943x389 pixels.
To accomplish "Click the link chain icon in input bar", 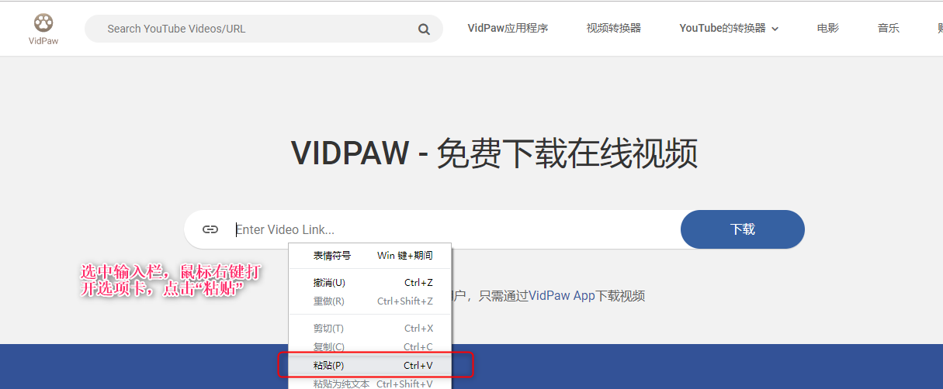I will click(210, 229).
